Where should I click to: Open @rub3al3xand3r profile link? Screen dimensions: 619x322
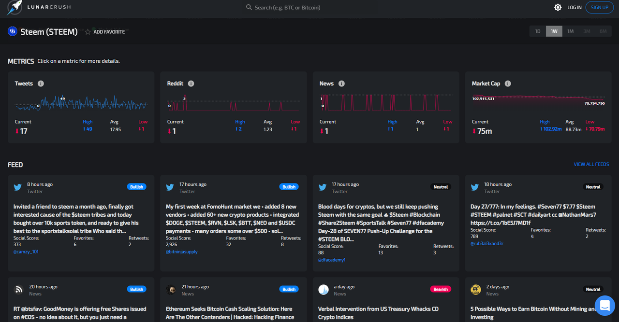pos(487,243)
